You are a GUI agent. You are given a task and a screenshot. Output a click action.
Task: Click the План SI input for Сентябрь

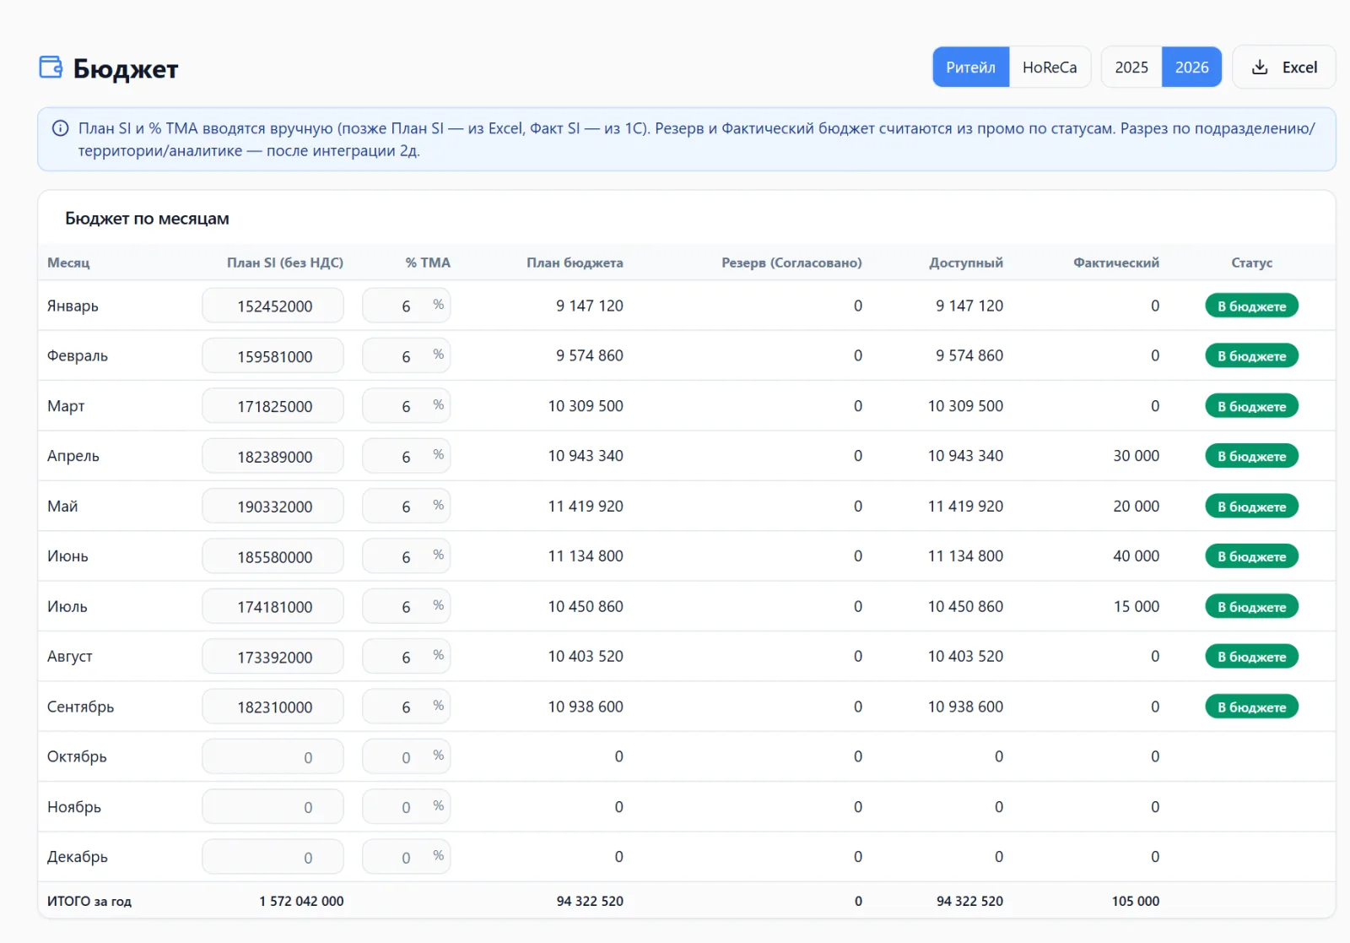[x=273, y=707]
